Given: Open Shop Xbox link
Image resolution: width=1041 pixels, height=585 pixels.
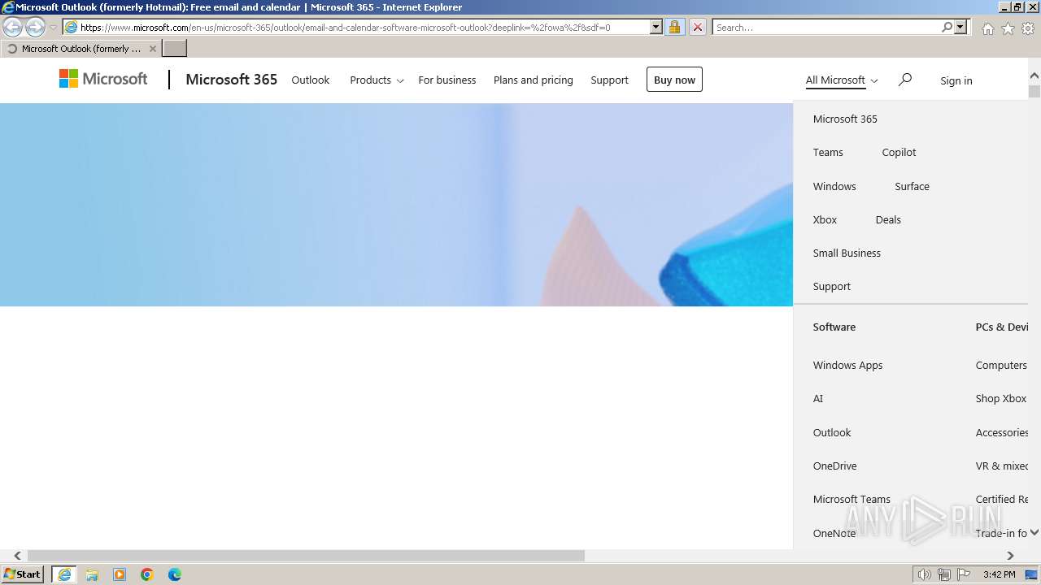Looking at the screenshot, I should click(1001, 398).
